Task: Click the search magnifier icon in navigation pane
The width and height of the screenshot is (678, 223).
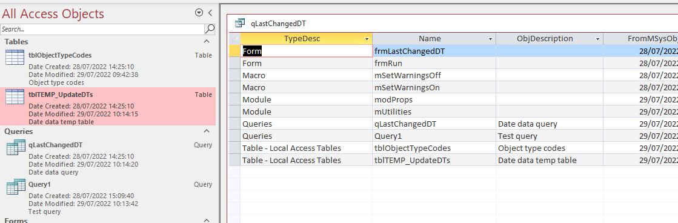Action: tap(209, 29)
